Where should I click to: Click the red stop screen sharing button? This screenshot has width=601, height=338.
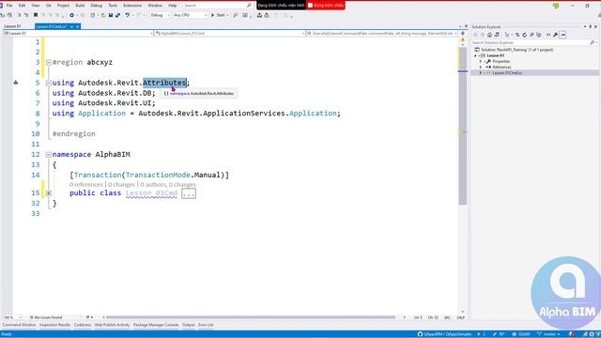point(326,6)
